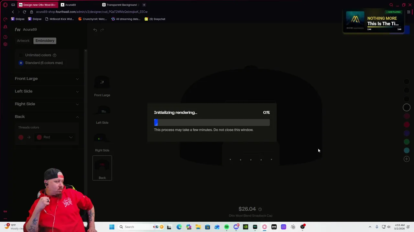Select Standard (6 colors max) option

tap(41, 63)
